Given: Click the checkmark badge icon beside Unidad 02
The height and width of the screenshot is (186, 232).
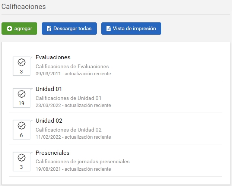Looking at the screenshot, I should [x=21, y=125].
